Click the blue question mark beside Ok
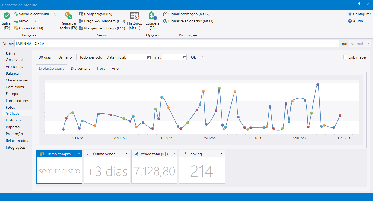The width and height of the screenshot is (373, 201). [202, 57]
